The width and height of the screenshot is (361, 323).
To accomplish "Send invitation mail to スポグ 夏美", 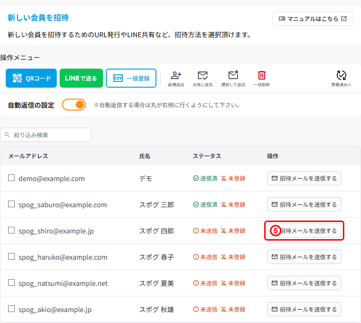I will click(x=304, y=283).
